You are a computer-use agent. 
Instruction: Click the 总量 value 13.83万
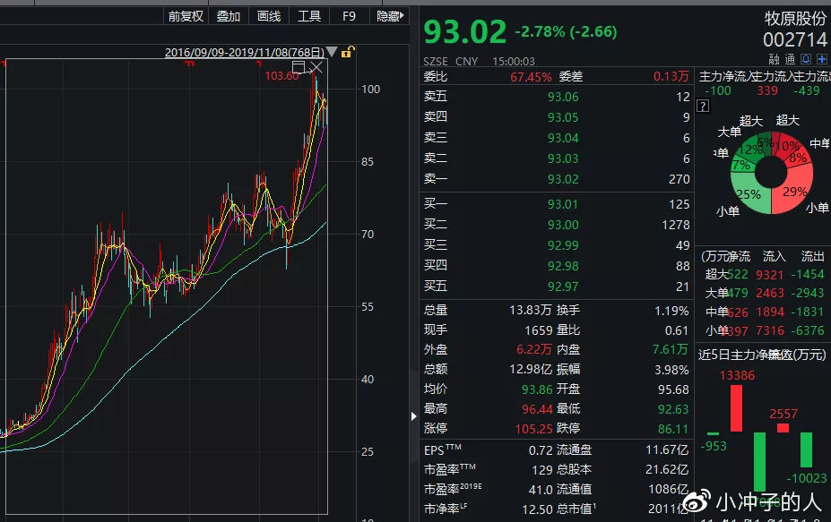tap(531, 310)
